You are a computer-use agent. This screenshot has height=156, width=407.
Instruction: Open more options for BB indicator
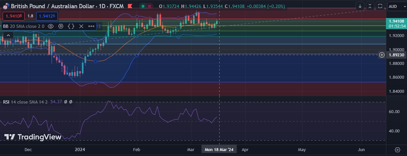[91, 26]
